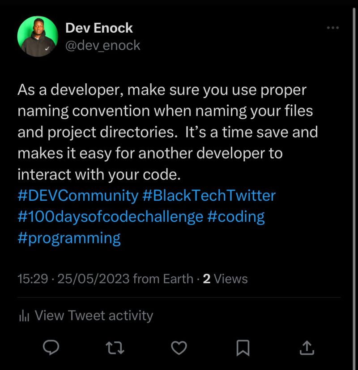
Task: Open the three-dot more options menu
Action: coord(332,28)
